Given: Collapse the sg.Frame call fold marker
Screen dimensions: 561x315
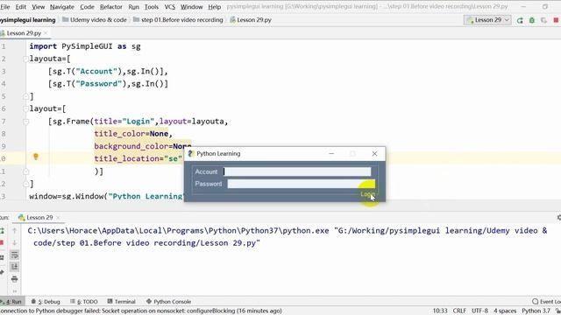Looking at the screenshot, I should (25, 122).
